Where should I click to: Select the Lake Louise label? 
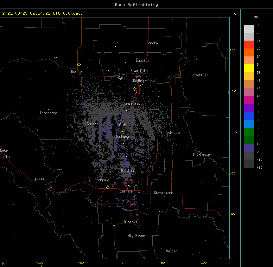(6, 153)
